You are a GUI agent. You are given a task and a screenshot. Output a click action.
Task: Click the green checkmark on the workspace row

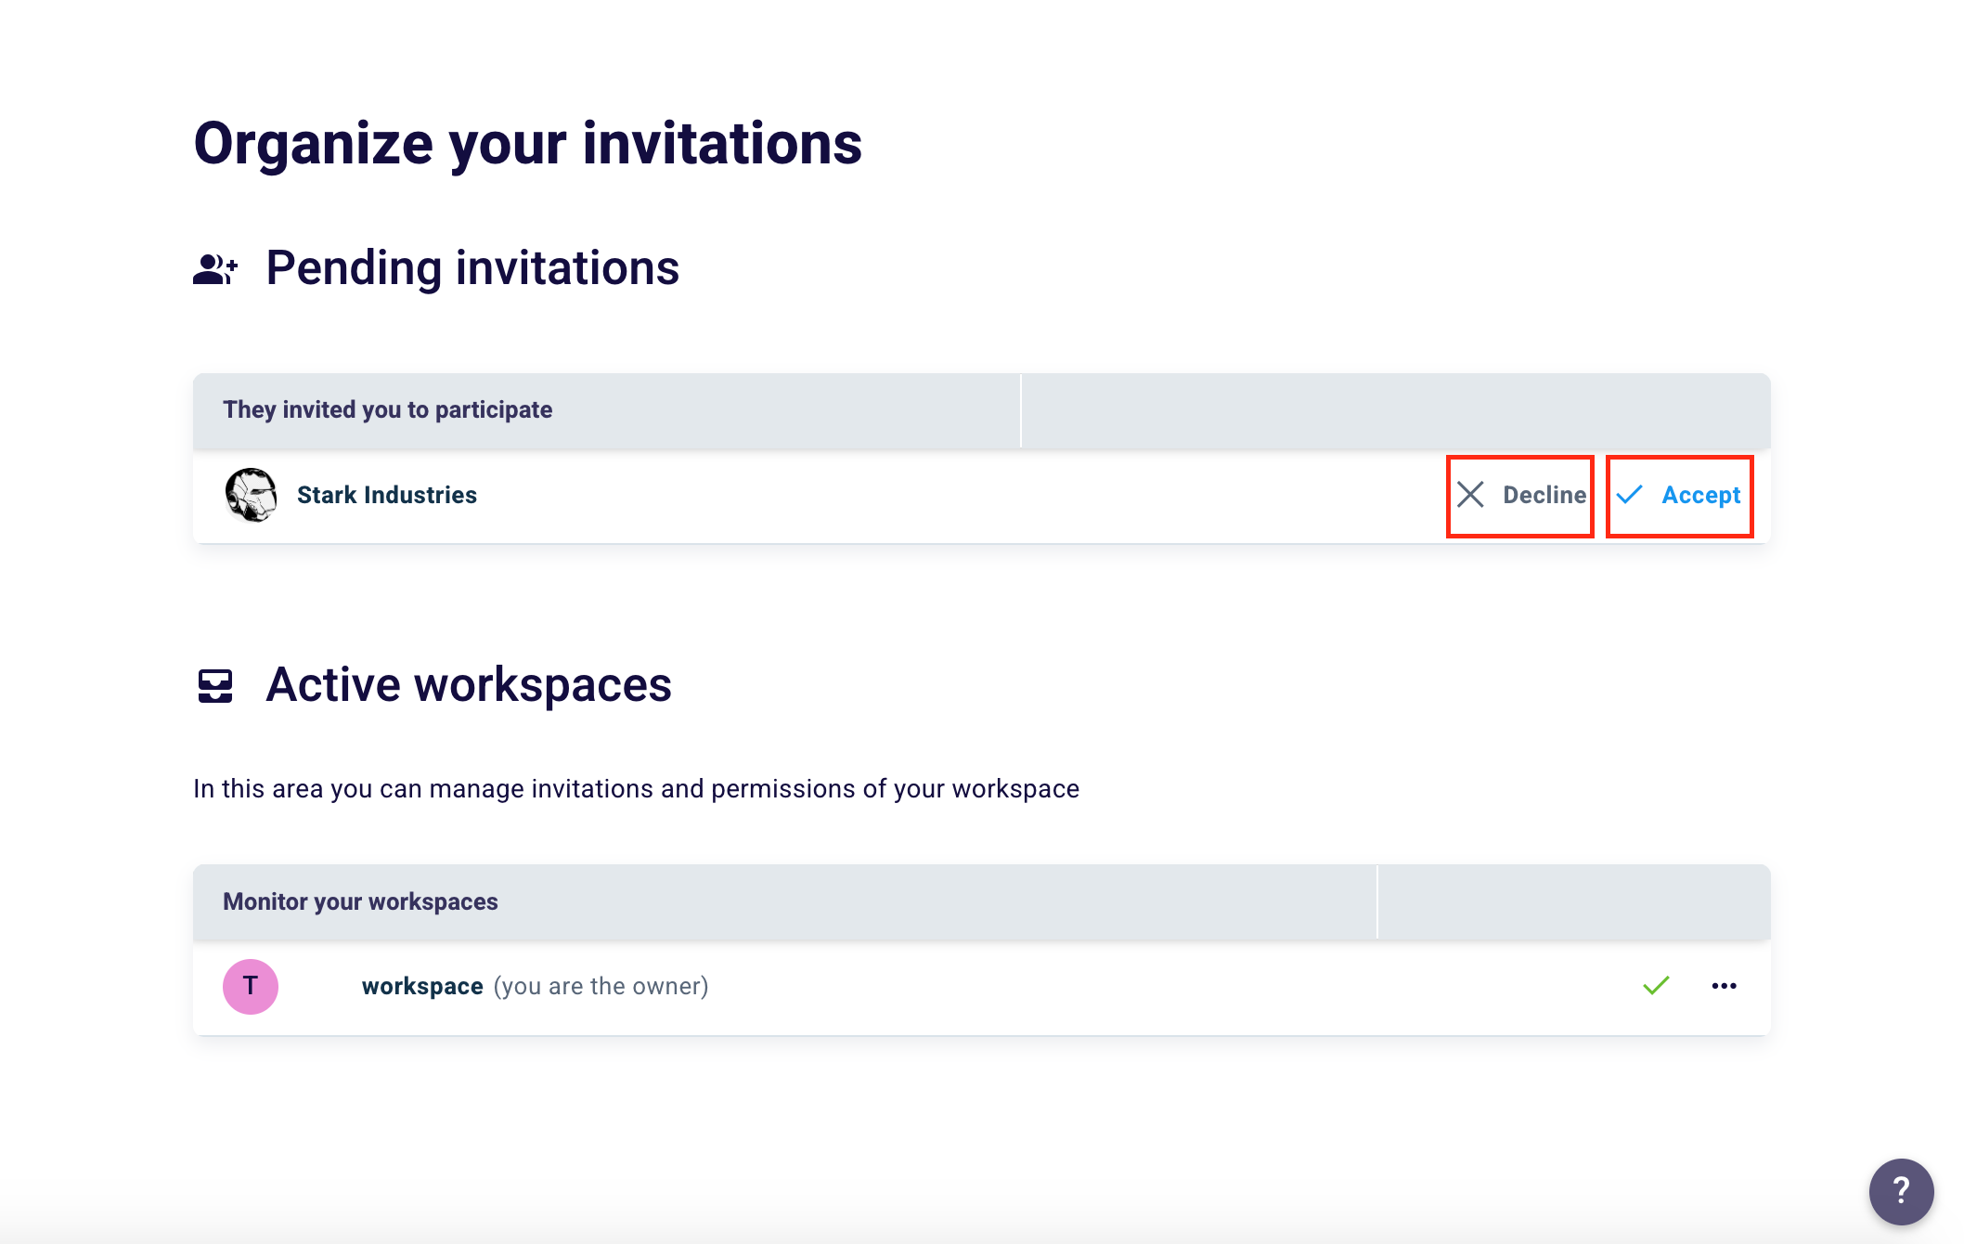click(x=1655, y=986)
